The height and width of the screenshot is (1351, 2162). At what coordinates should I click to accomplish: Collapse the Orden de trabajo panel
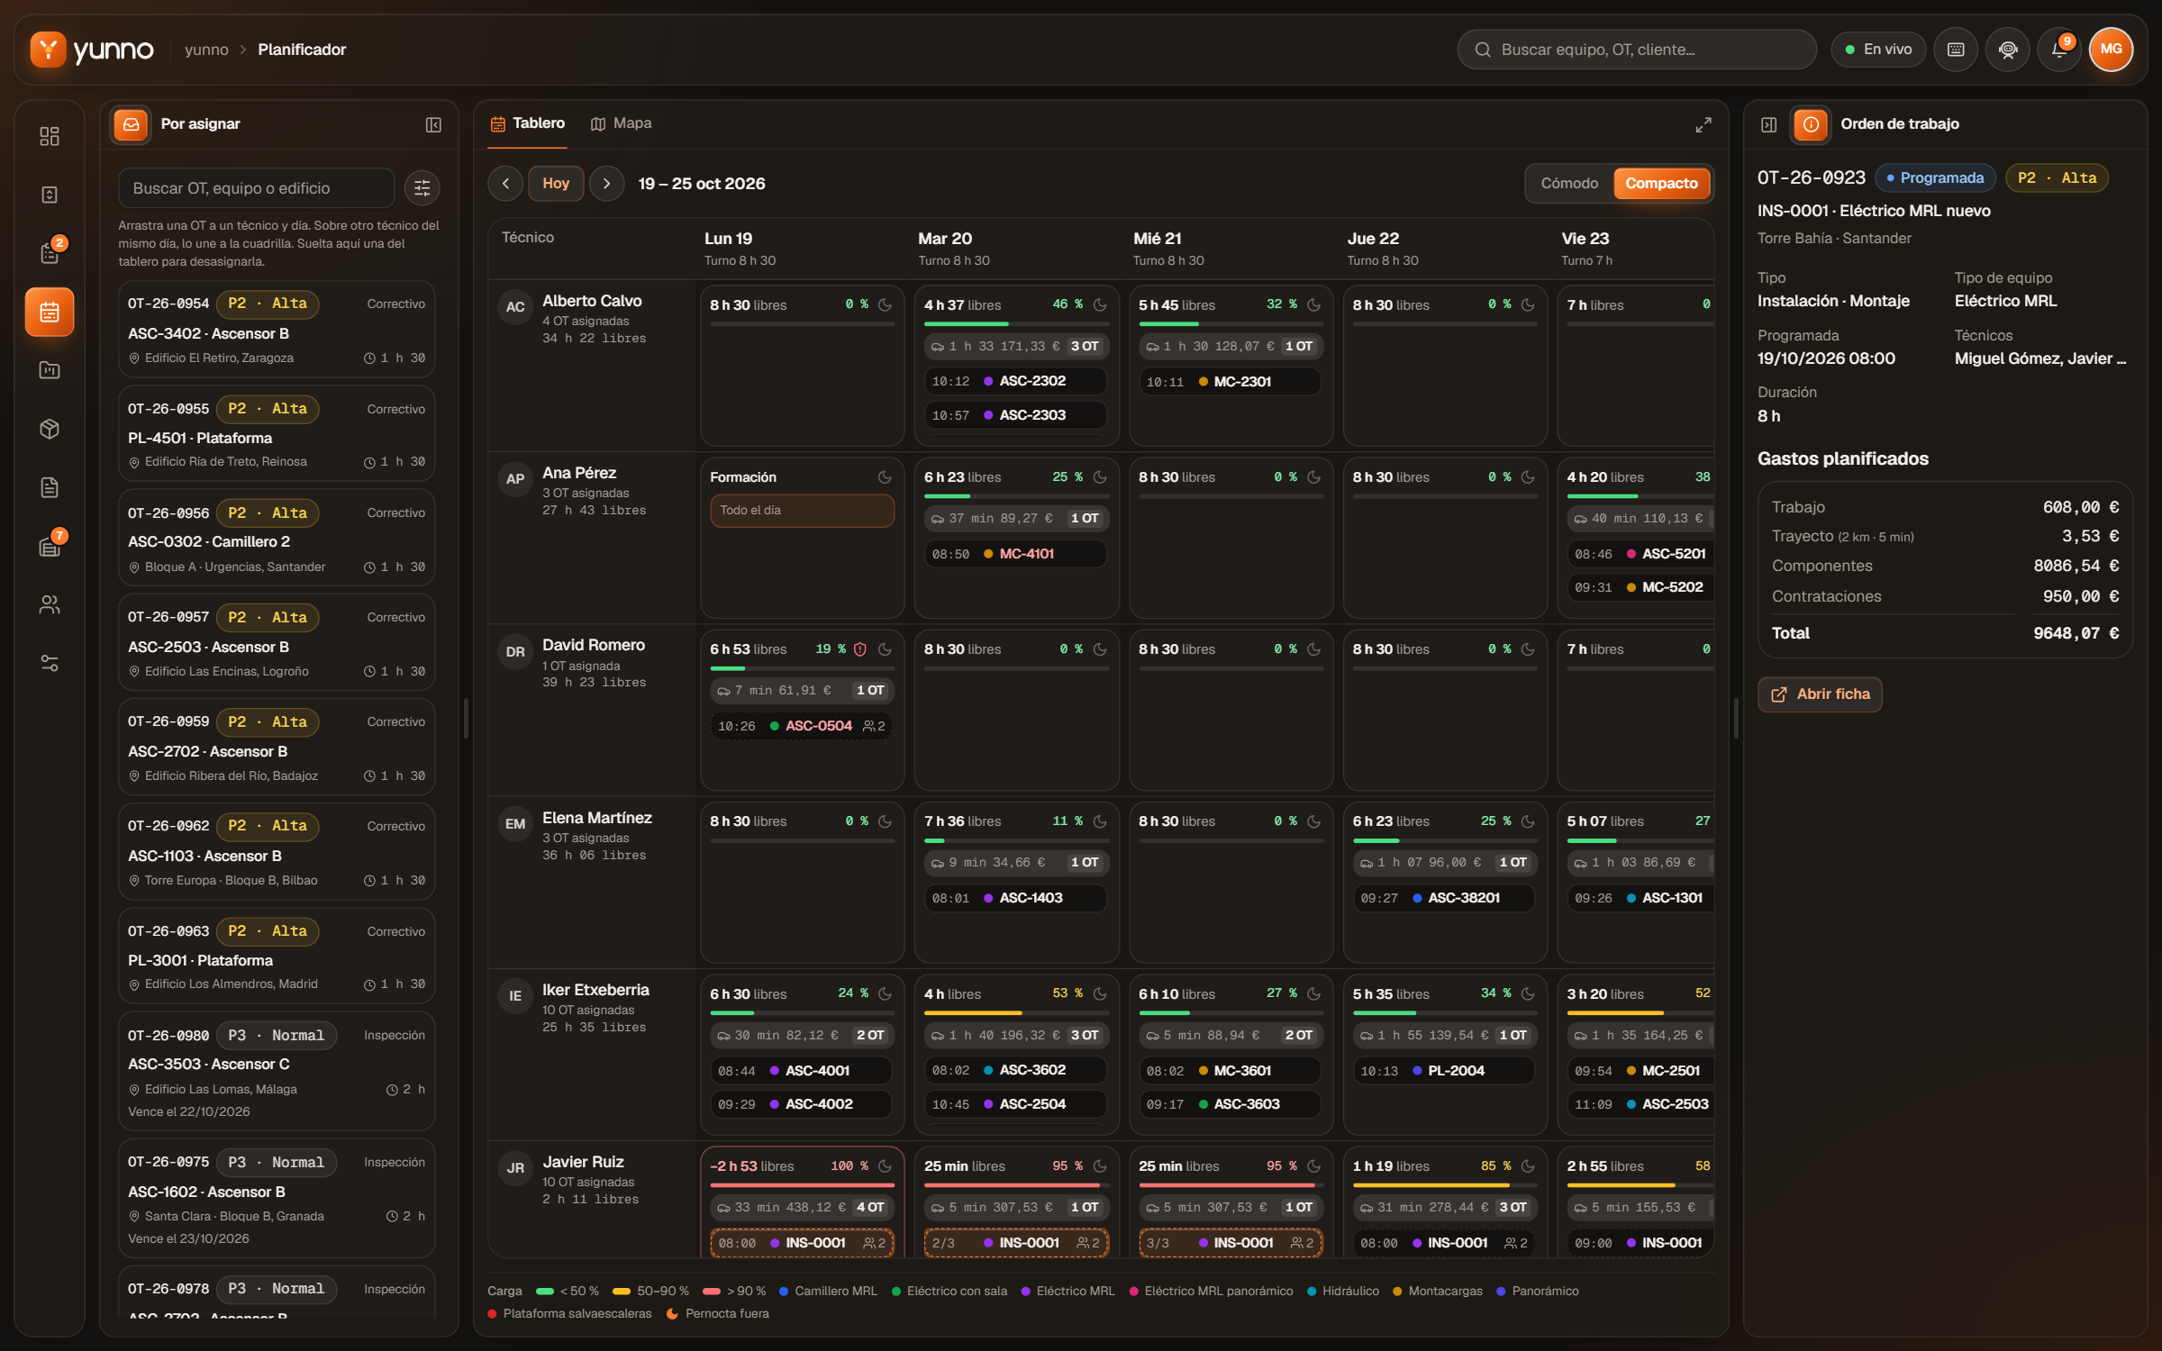click(x=1768, y=124)
